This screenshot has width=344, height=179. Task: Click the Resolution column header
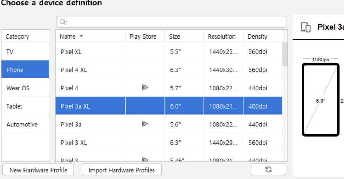[x=224, y=36]
